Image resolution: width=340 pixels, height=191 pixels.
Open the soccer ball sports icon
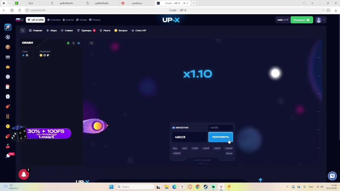(8, 37)
